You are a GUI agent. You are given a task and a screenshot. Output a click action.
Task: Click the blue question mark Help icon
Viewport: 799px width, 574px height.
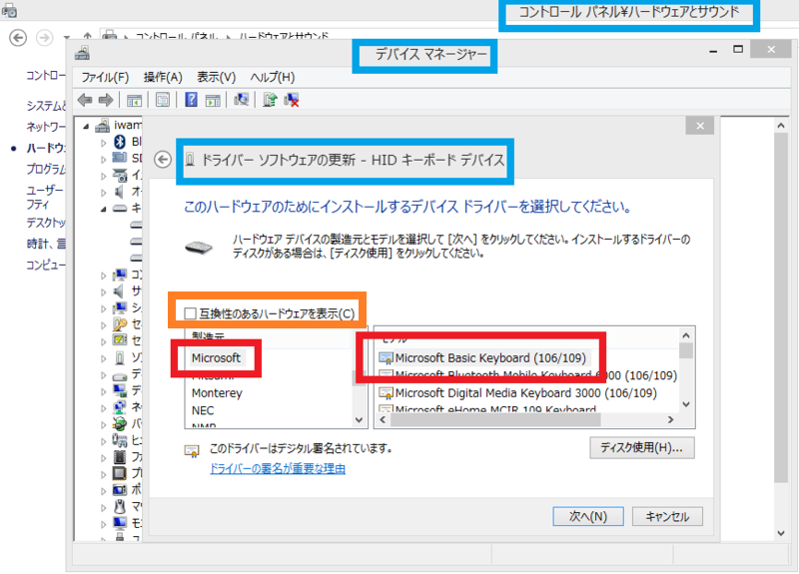(x=191, y=99)
